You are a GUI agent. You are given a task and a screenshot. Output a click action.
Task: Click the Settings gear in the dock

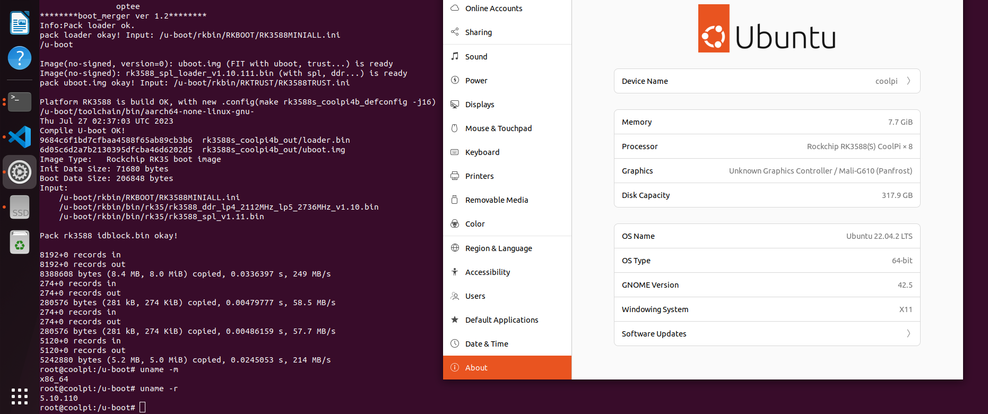coord(20,172)
